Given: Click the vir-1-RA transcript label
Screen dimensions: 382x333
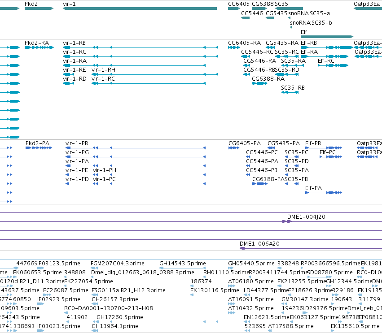Looking at the screenshot, I should tap(75, 61).
